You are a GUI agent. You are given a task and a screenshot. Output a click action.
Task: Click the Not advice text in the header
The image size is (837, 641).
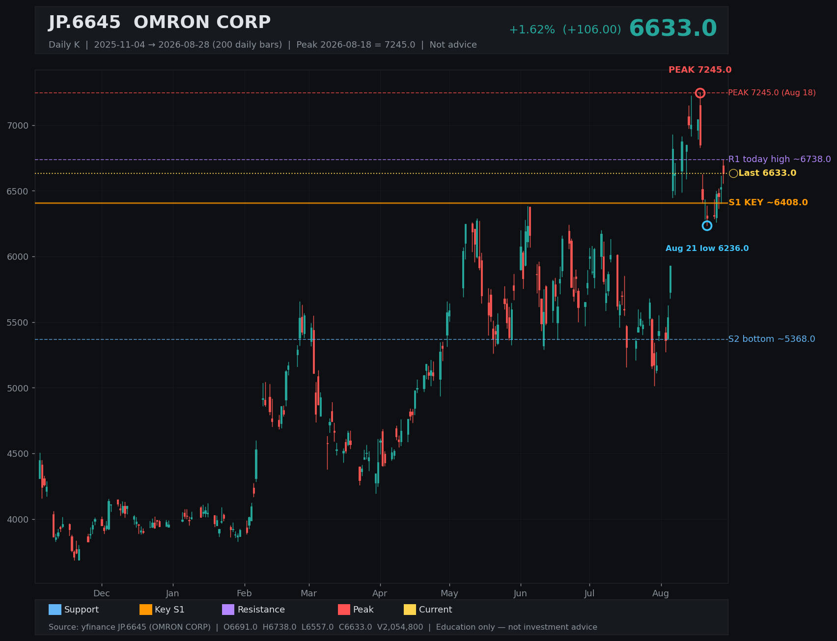453,45
